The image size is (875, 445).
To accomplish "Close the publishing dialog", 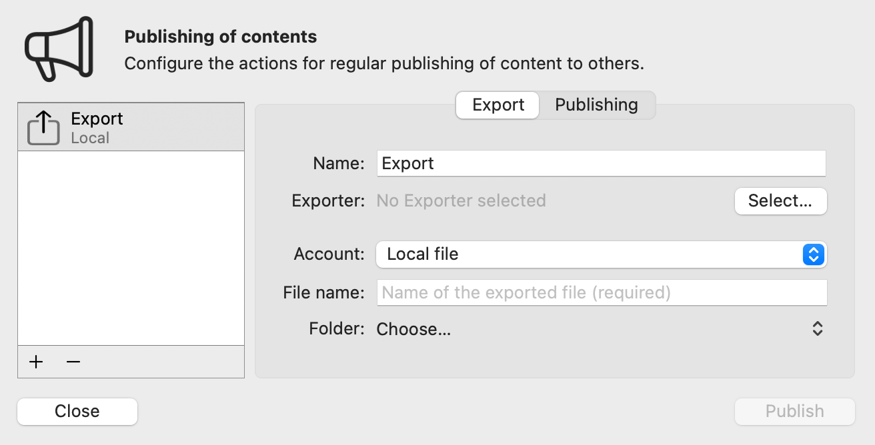I will point(77,412).
